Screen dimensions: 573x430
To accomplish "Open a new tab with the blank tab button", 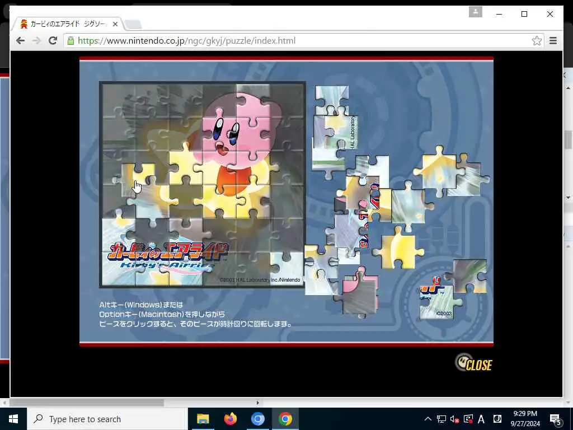I will coord(133,25).
